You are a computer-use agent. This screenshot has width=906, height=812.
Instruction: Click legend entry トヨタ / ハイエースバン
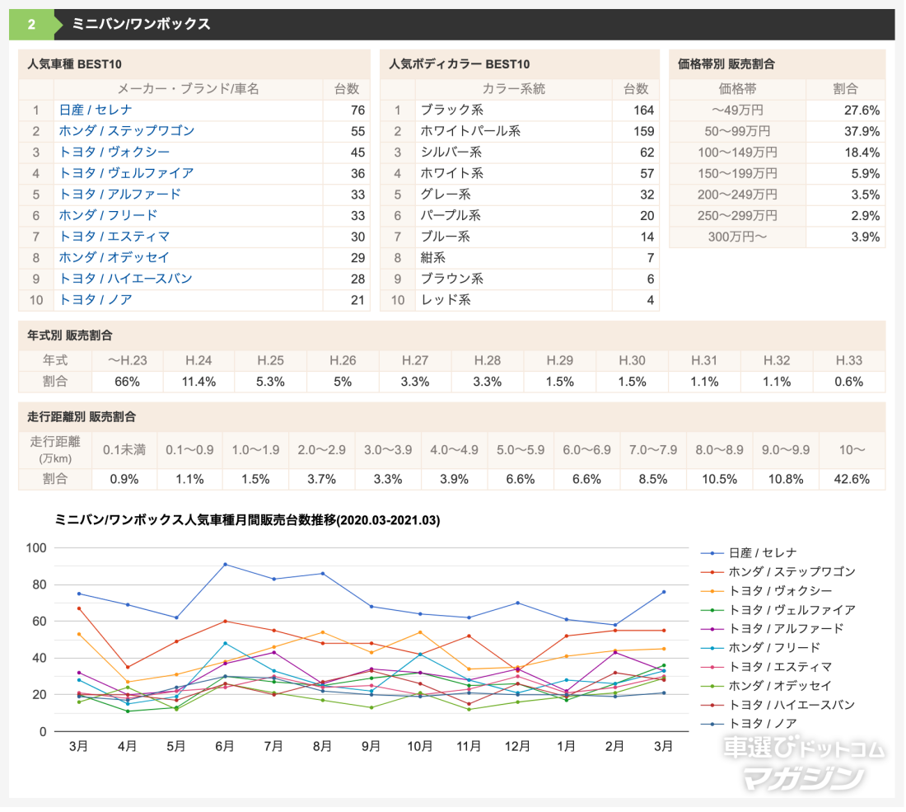[778, 705]
